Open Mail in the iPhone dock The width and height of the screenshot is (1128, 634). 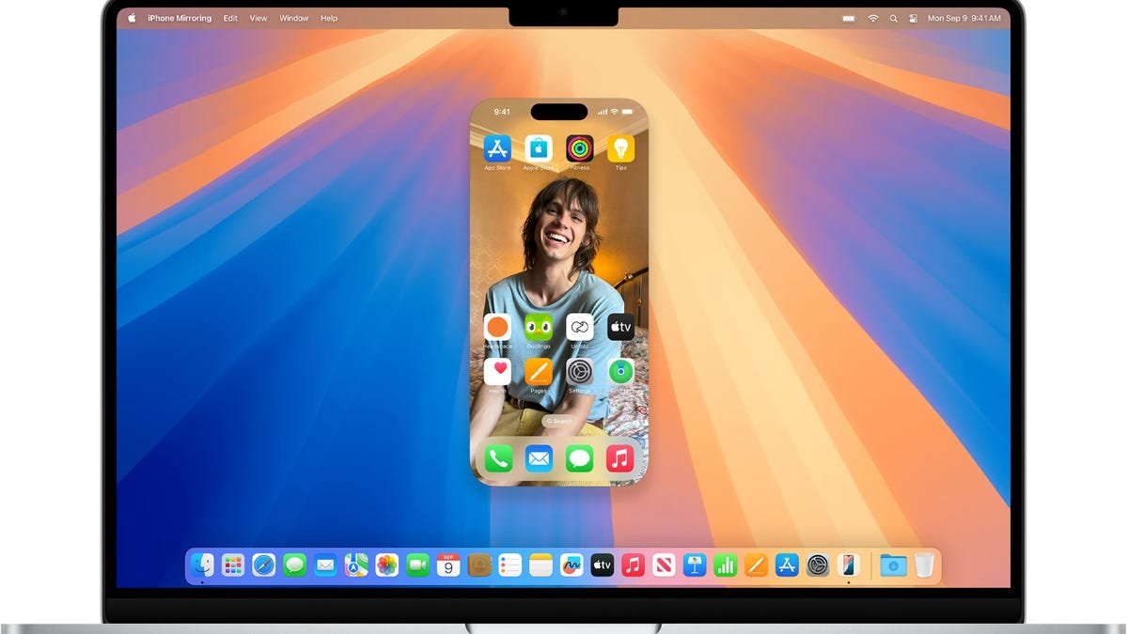pyautogui.click(x=539, y=458)
